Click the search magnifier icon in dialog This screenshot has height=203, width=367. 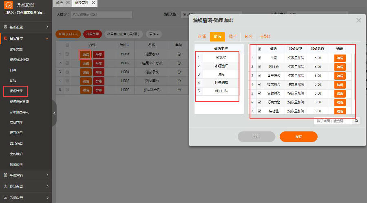point(356,121)
